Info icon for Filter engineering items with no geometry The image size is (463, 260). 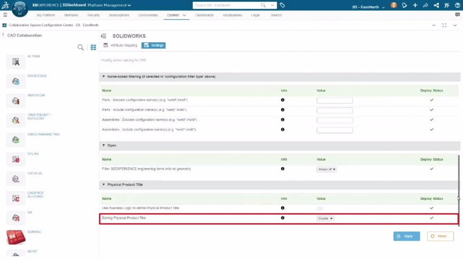pos(283,169)
